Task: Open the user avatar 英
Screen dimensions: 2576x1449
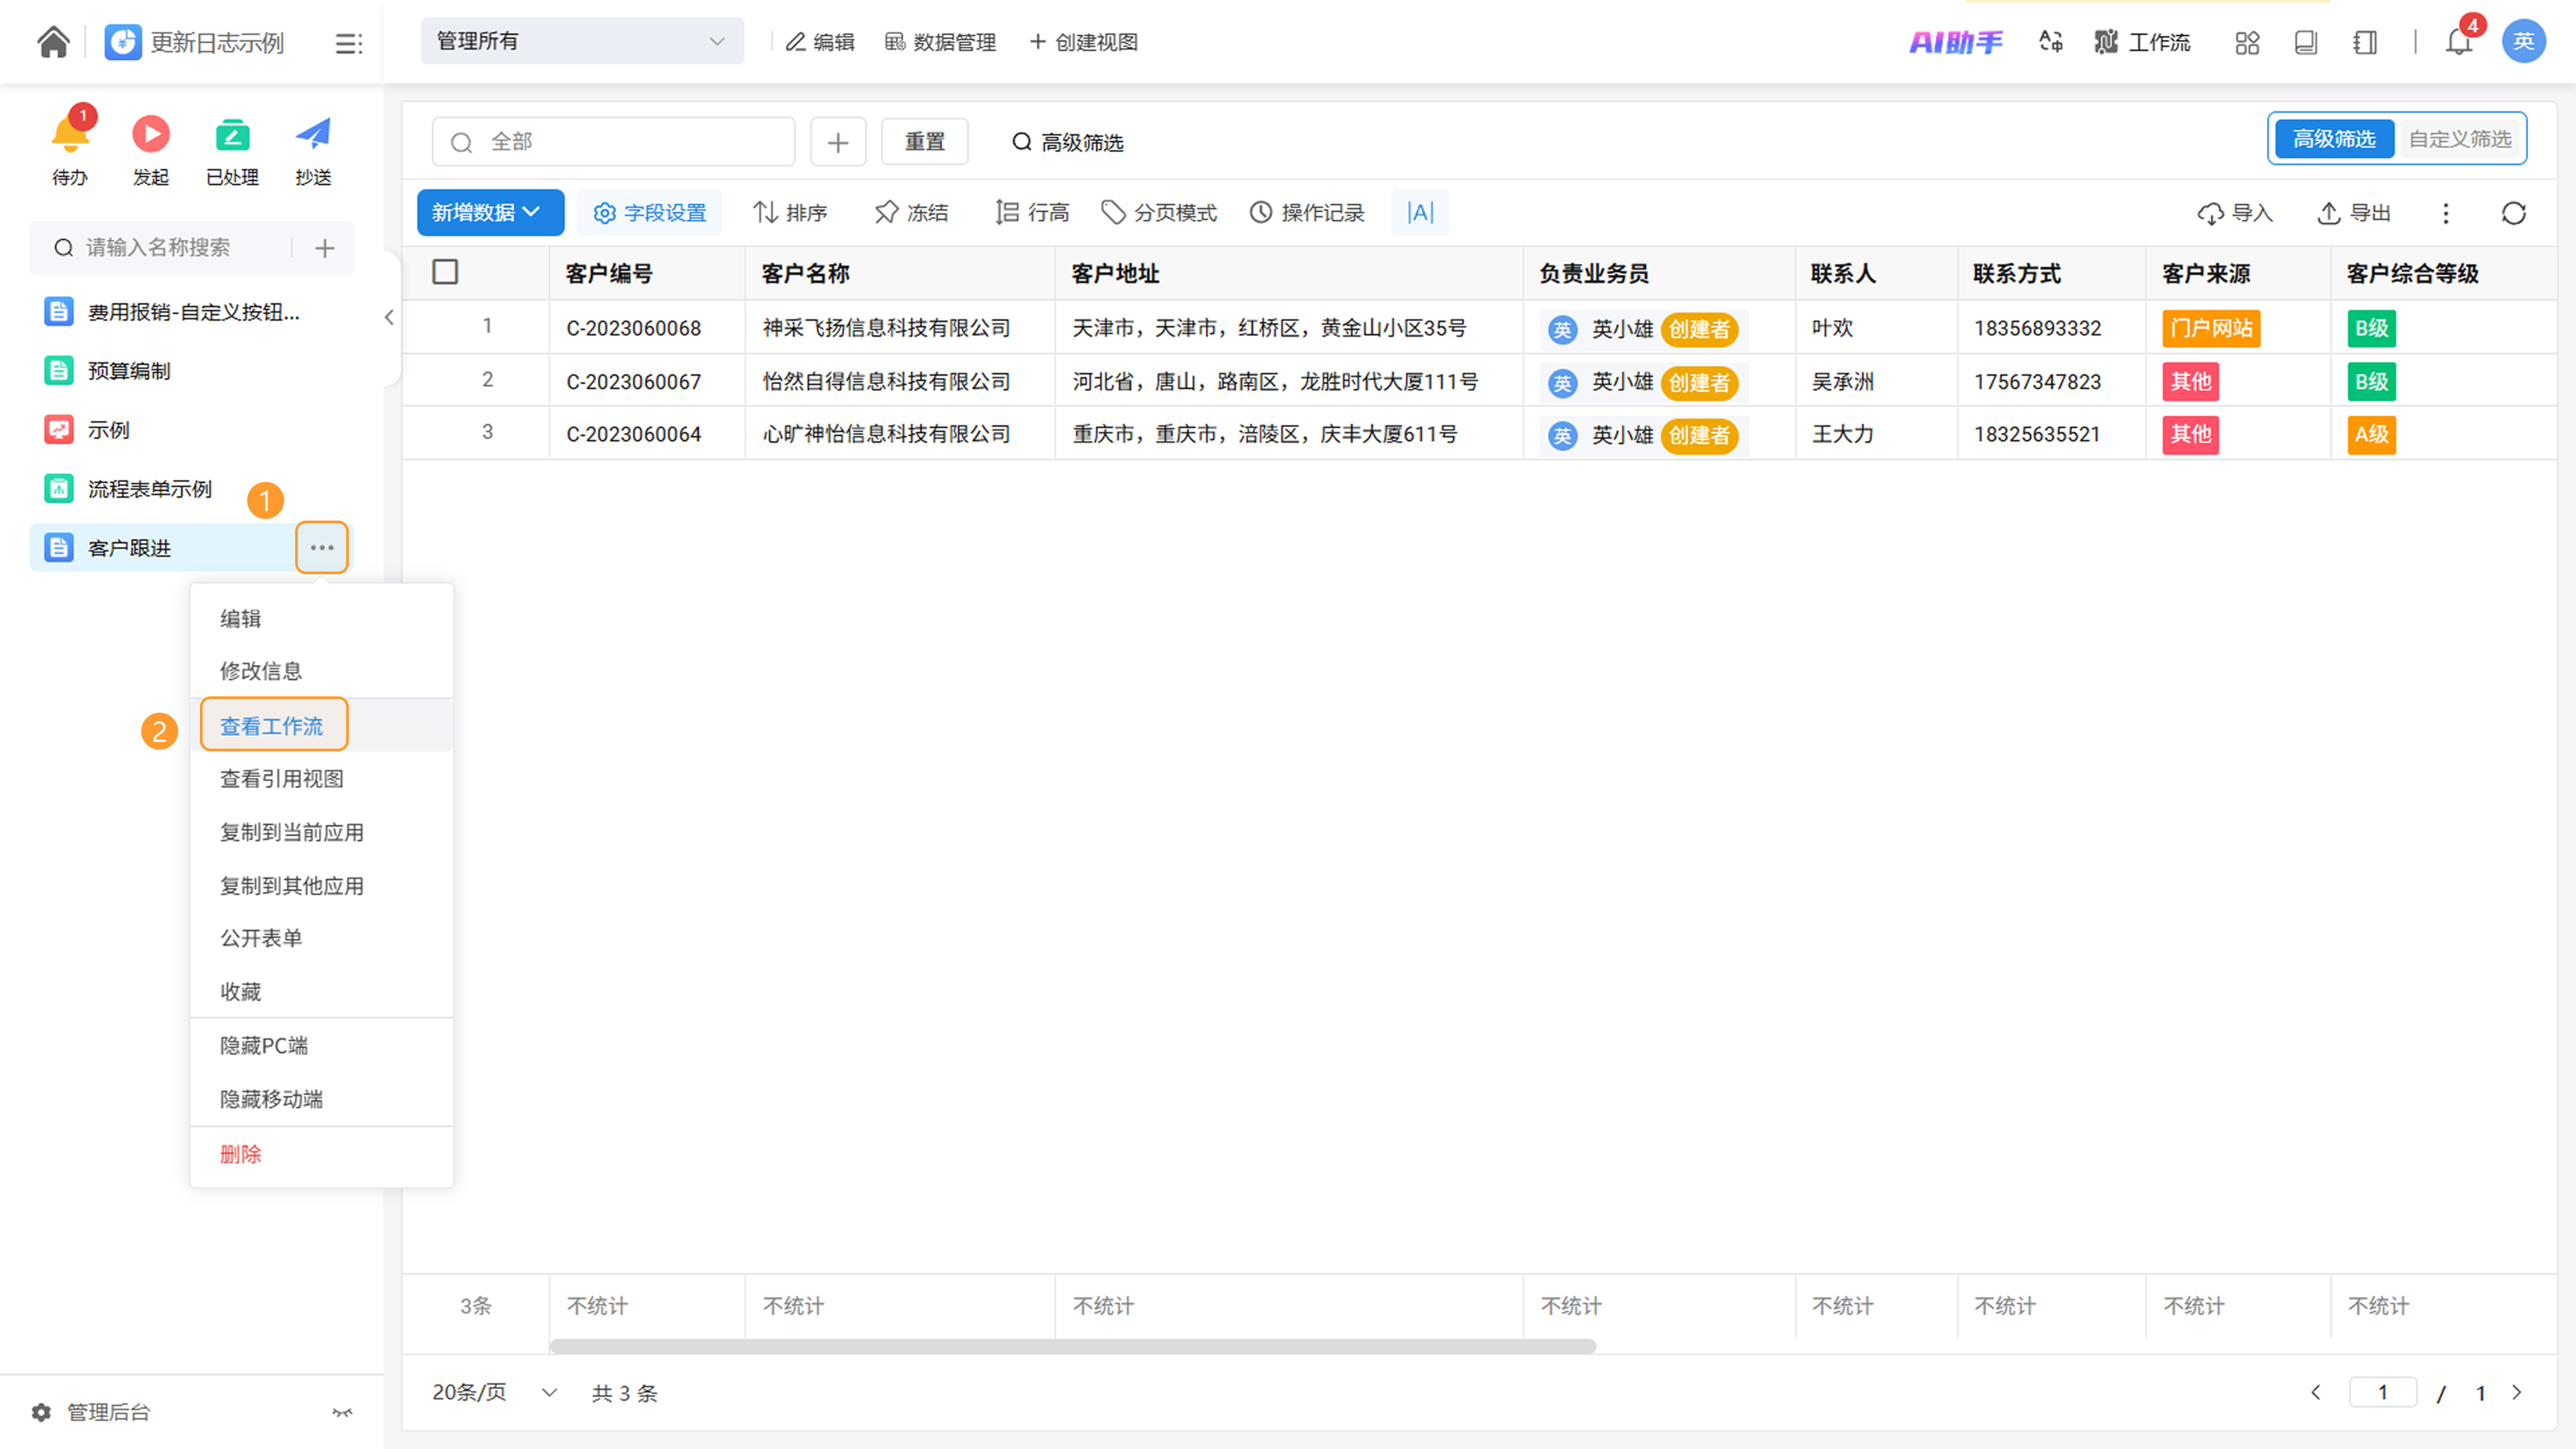Action: [x=2524, y=42]
